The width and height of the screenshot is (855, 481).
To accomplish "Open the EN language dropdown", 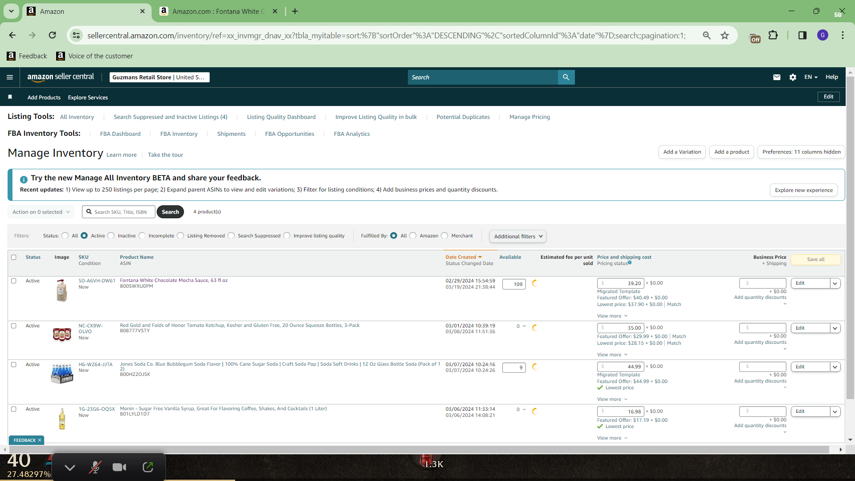I will click(811, 77).
